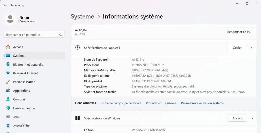Open Protection du système link
The height and width of the screenshot is (133, 261).
click(x=161, y=103)
